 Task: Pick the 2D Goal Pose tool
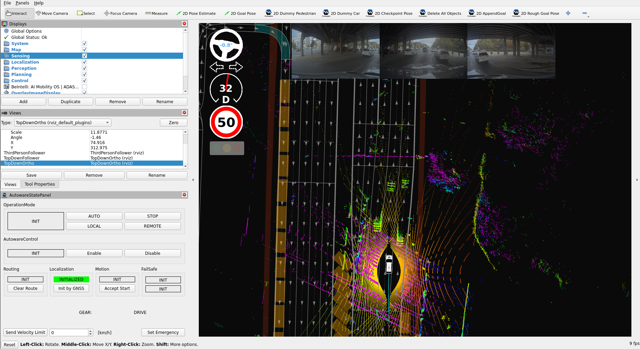click(x=240, y=13)
